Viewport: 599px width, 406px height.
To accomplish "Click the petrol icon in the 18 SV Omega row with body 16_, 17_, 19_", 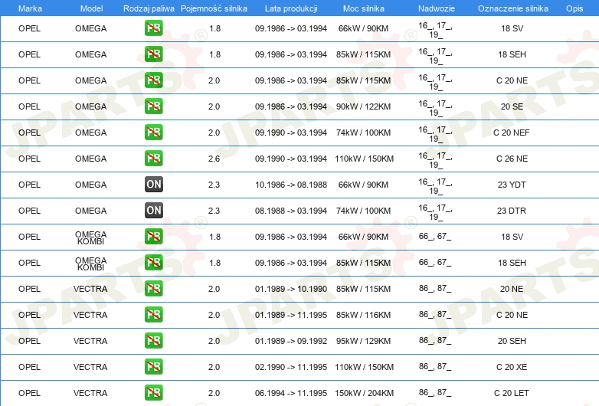I will click(x=153, y=28).
